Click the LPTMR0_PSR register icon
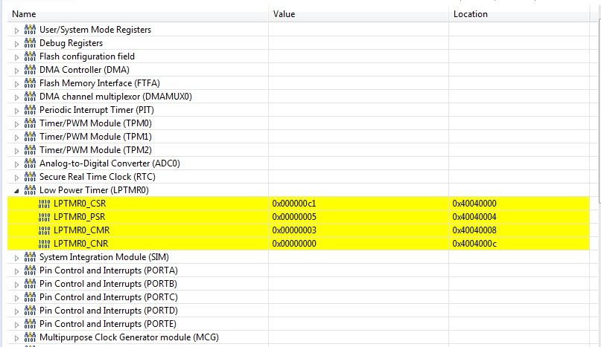The width and height of the screenshot is (601, 347). (45, 217)
